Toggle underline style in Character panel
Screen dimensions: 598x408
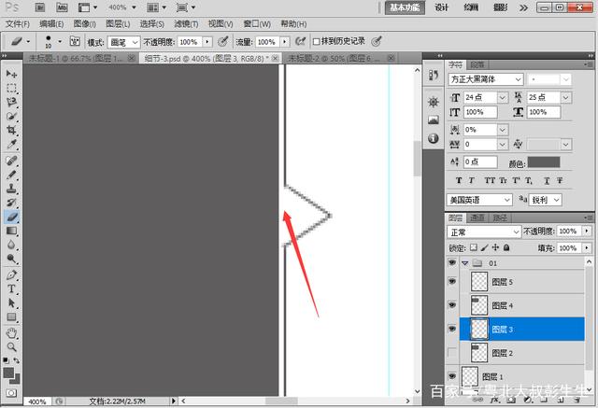click(547, 180)
